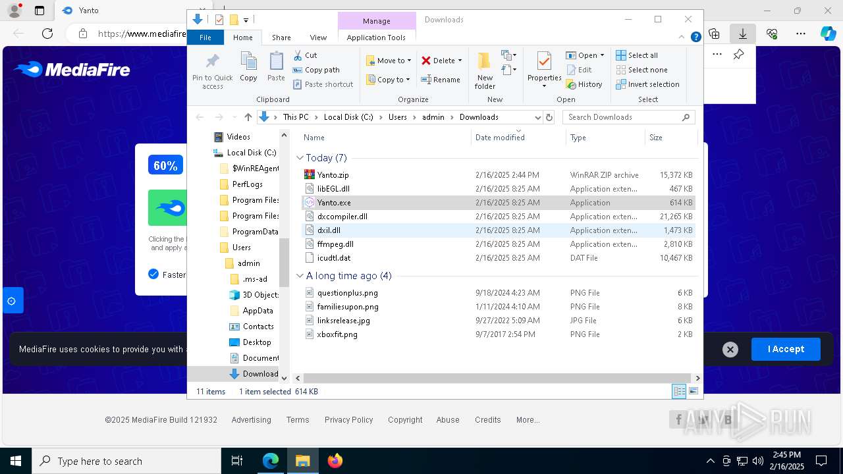Click the Pin to Quick access icon
This screenshot has width=843, height=474.
point(212,71)
